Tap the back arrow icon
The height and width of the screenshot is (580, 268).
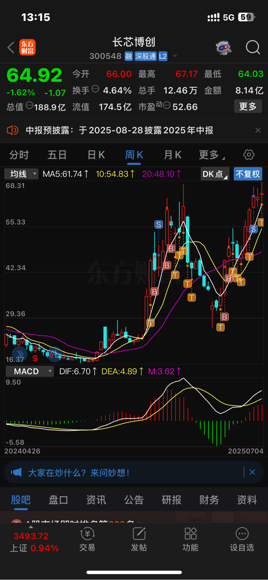11,47
